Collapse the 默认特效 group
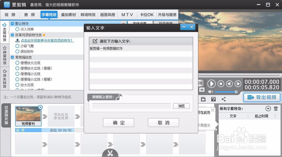Image resolution: width=282 pixels, height=157 pixels. pos(12,24)
